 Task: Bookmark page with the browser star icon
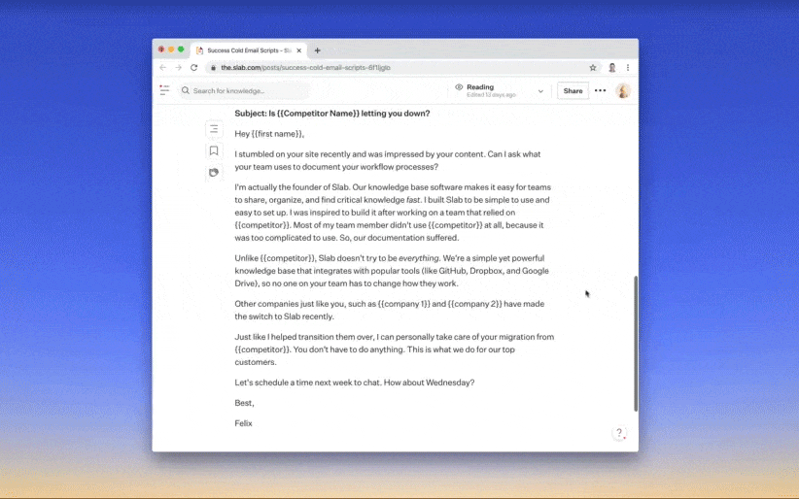coord(593,68)
